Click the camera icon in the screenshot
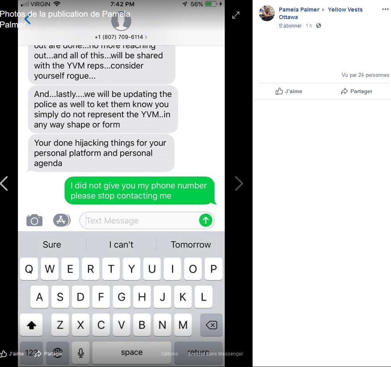This screenshot has width=391, height=367. point(35,220)
